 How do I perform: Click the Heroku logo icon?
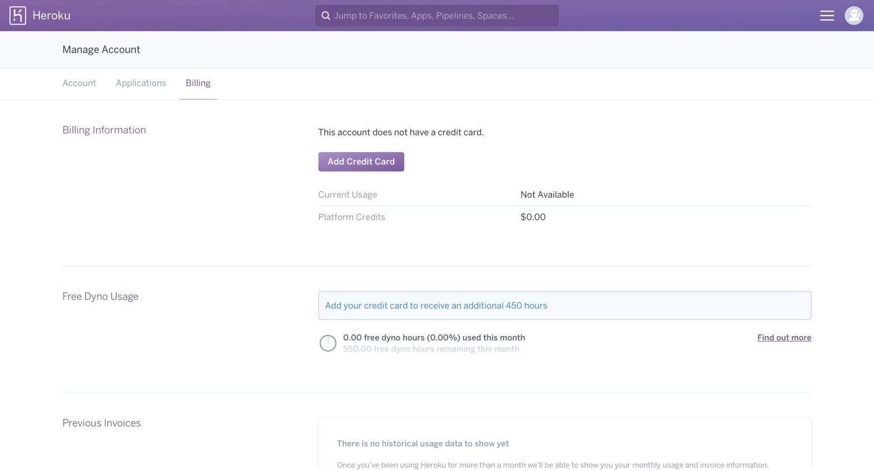[18, 16]
